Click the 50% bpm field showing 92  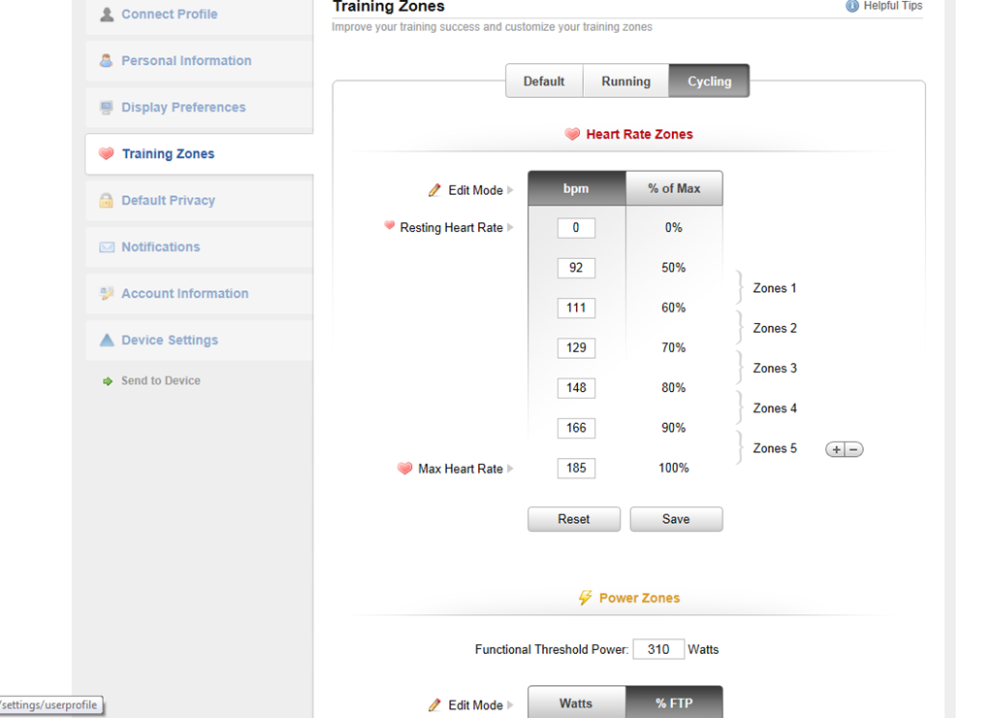click(x=576, y=268)
